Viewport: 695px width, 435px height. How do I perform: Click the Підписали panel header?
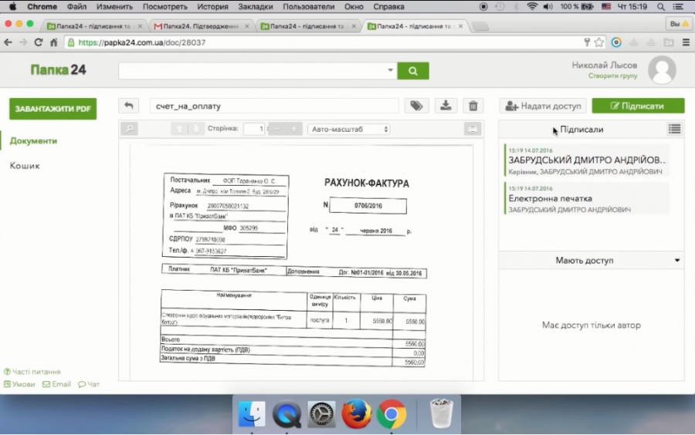pyautogui.click(x=581, y=130)
